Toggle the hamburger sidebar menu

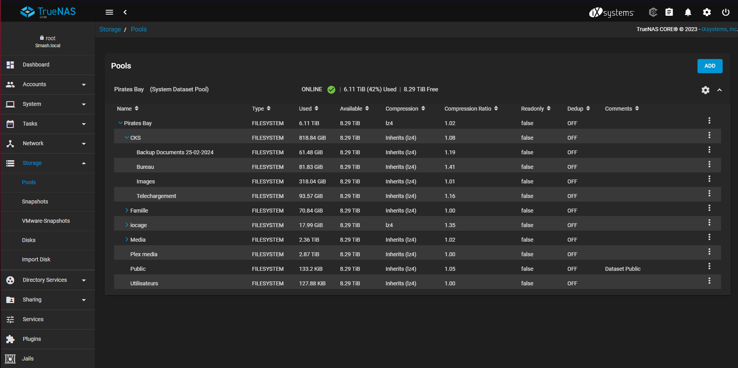pos(109,12)
